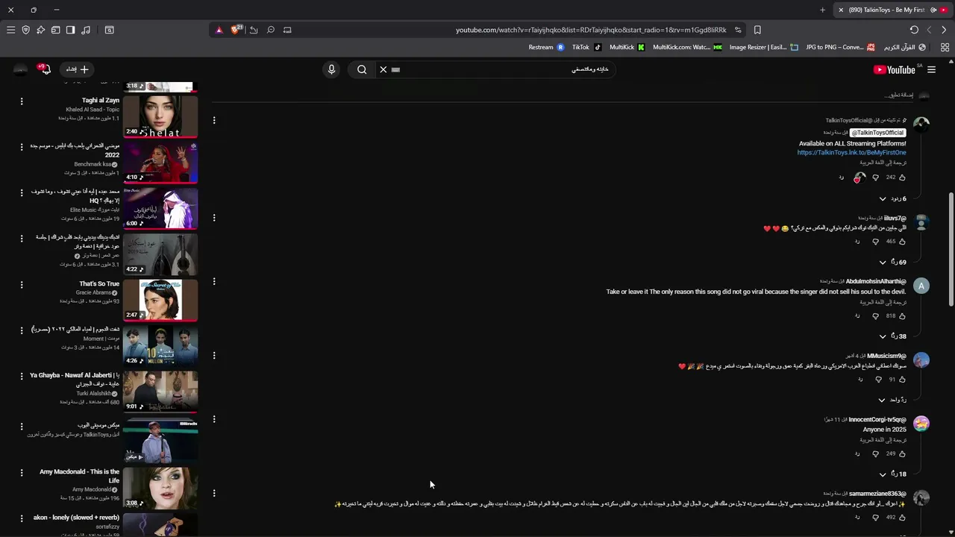Click the Create plus button
955x537 pixels.
[x=77, y=69]
